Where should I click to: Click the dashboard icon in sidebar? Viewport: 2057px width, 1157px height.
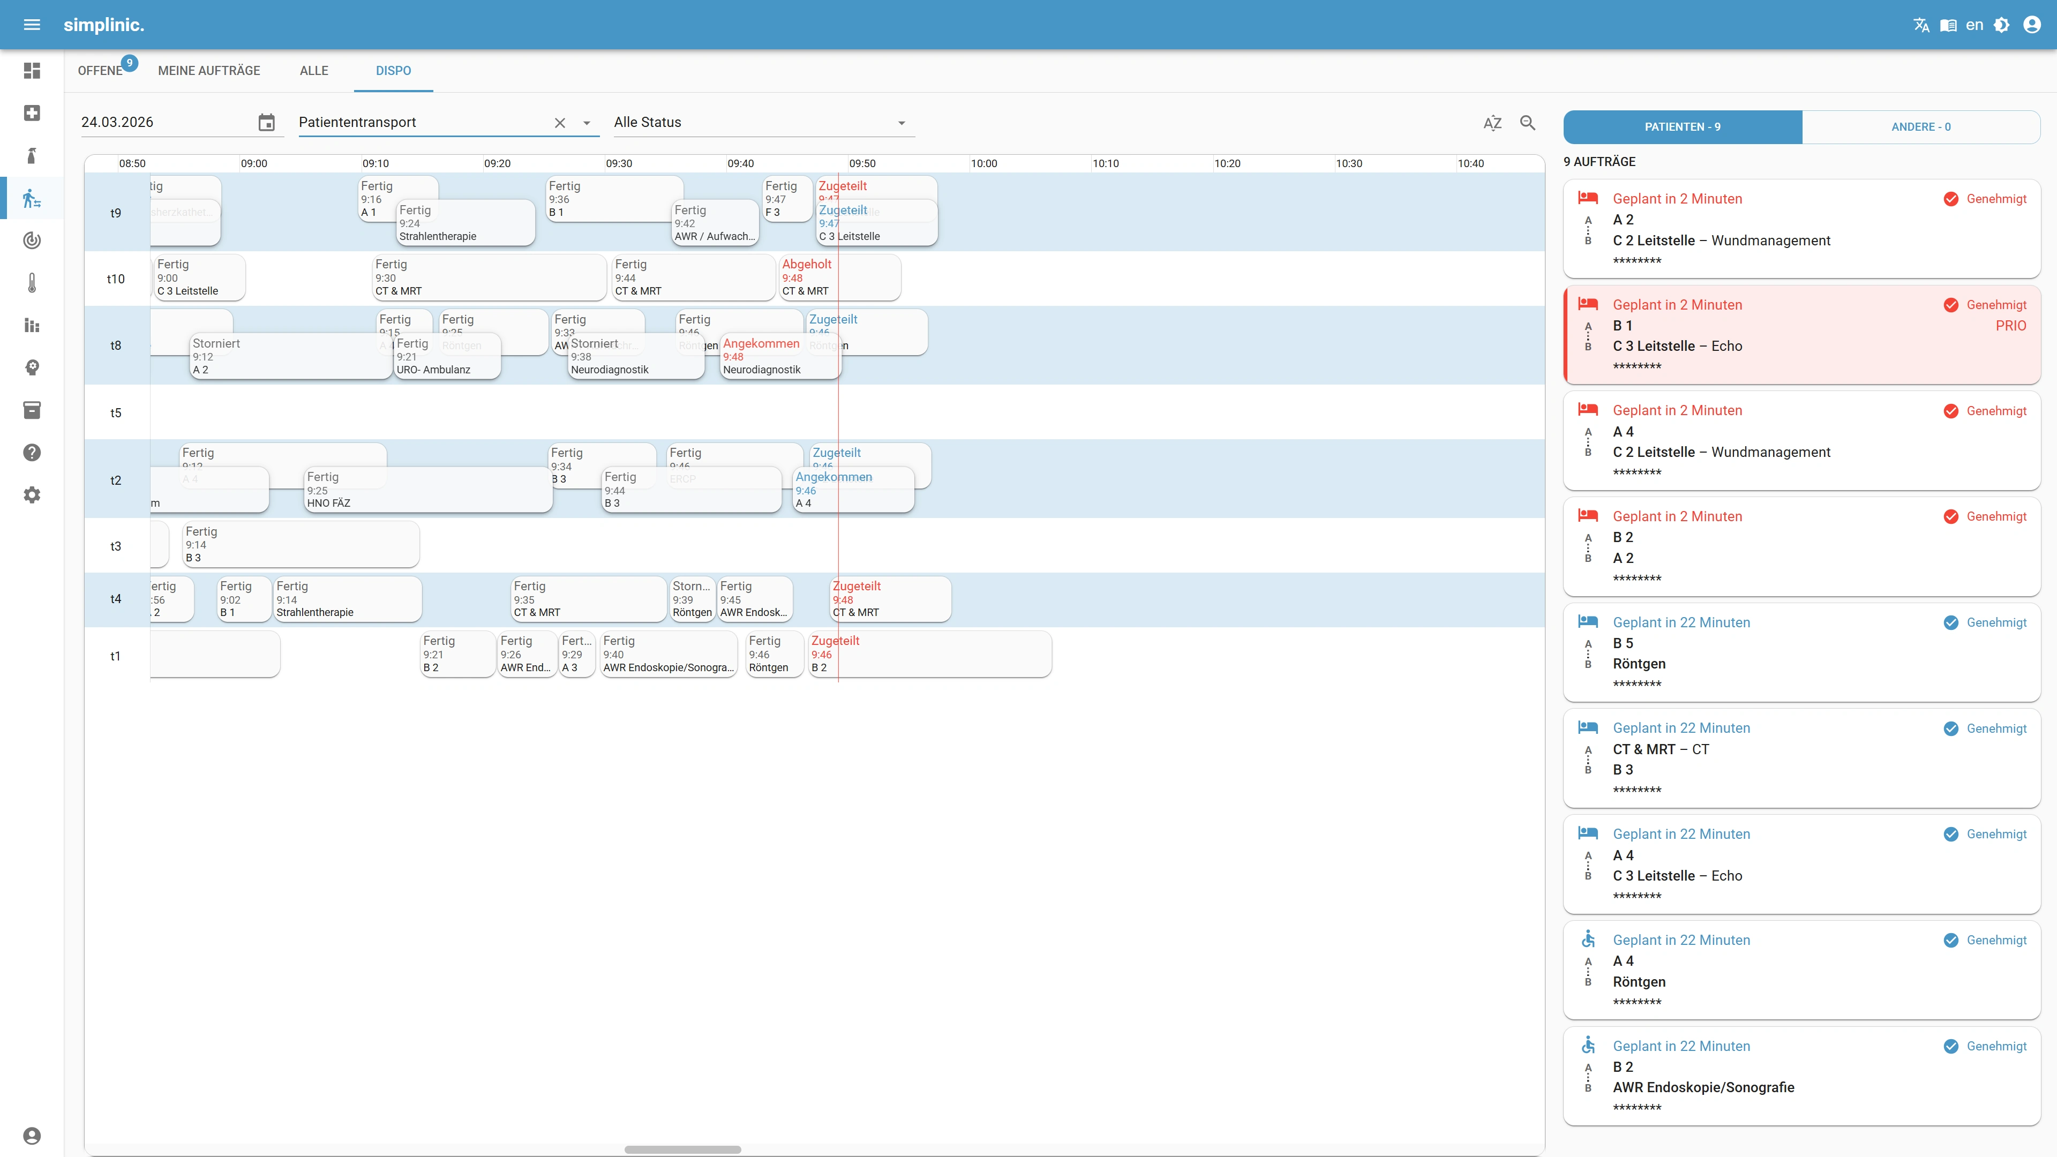point(32,71)
